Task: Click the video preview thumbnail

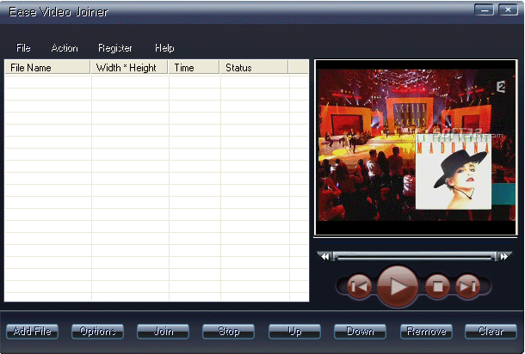Action: coord(416,148)
